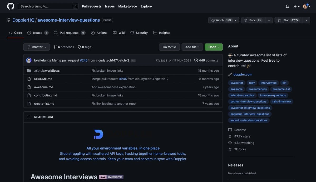The width and height of the screenshot is (316, 182).
Task: Click the python-interview-questions topic tag
Action: point(248,101)
